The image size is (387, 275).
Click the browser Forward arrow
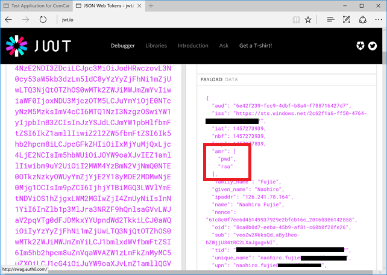[x=25, y=20]
